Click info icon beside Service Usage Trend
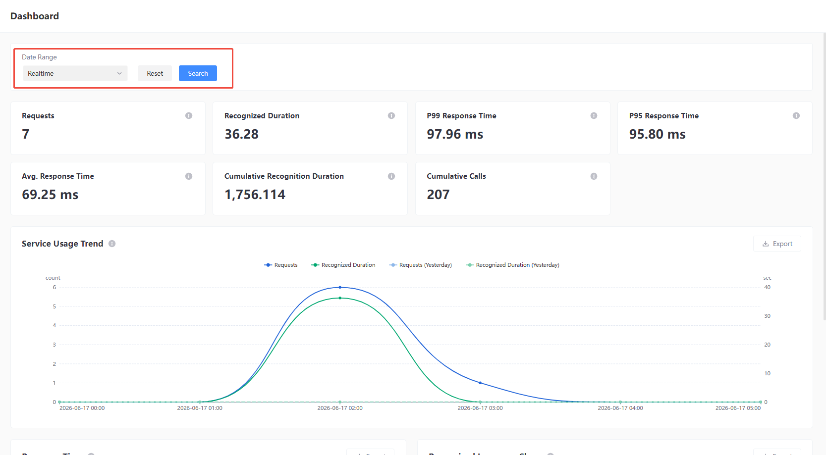The width and height of the screenshot is (826, 455). click(x=112, y=244)
